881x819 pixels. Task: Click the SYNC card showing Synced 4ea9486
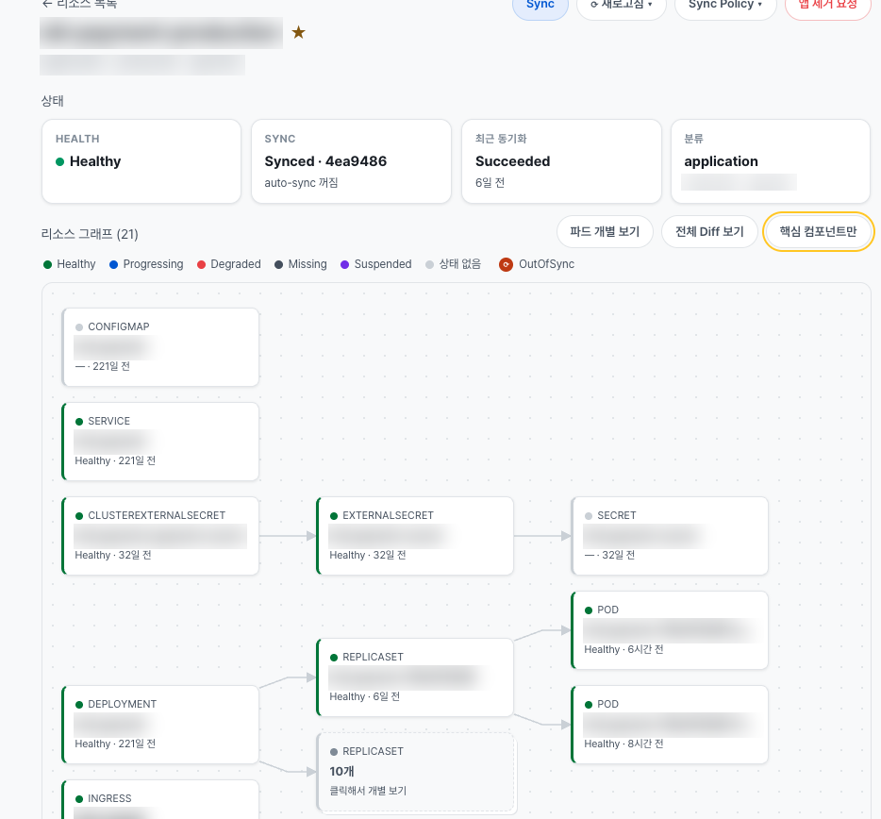coord(351,161)
